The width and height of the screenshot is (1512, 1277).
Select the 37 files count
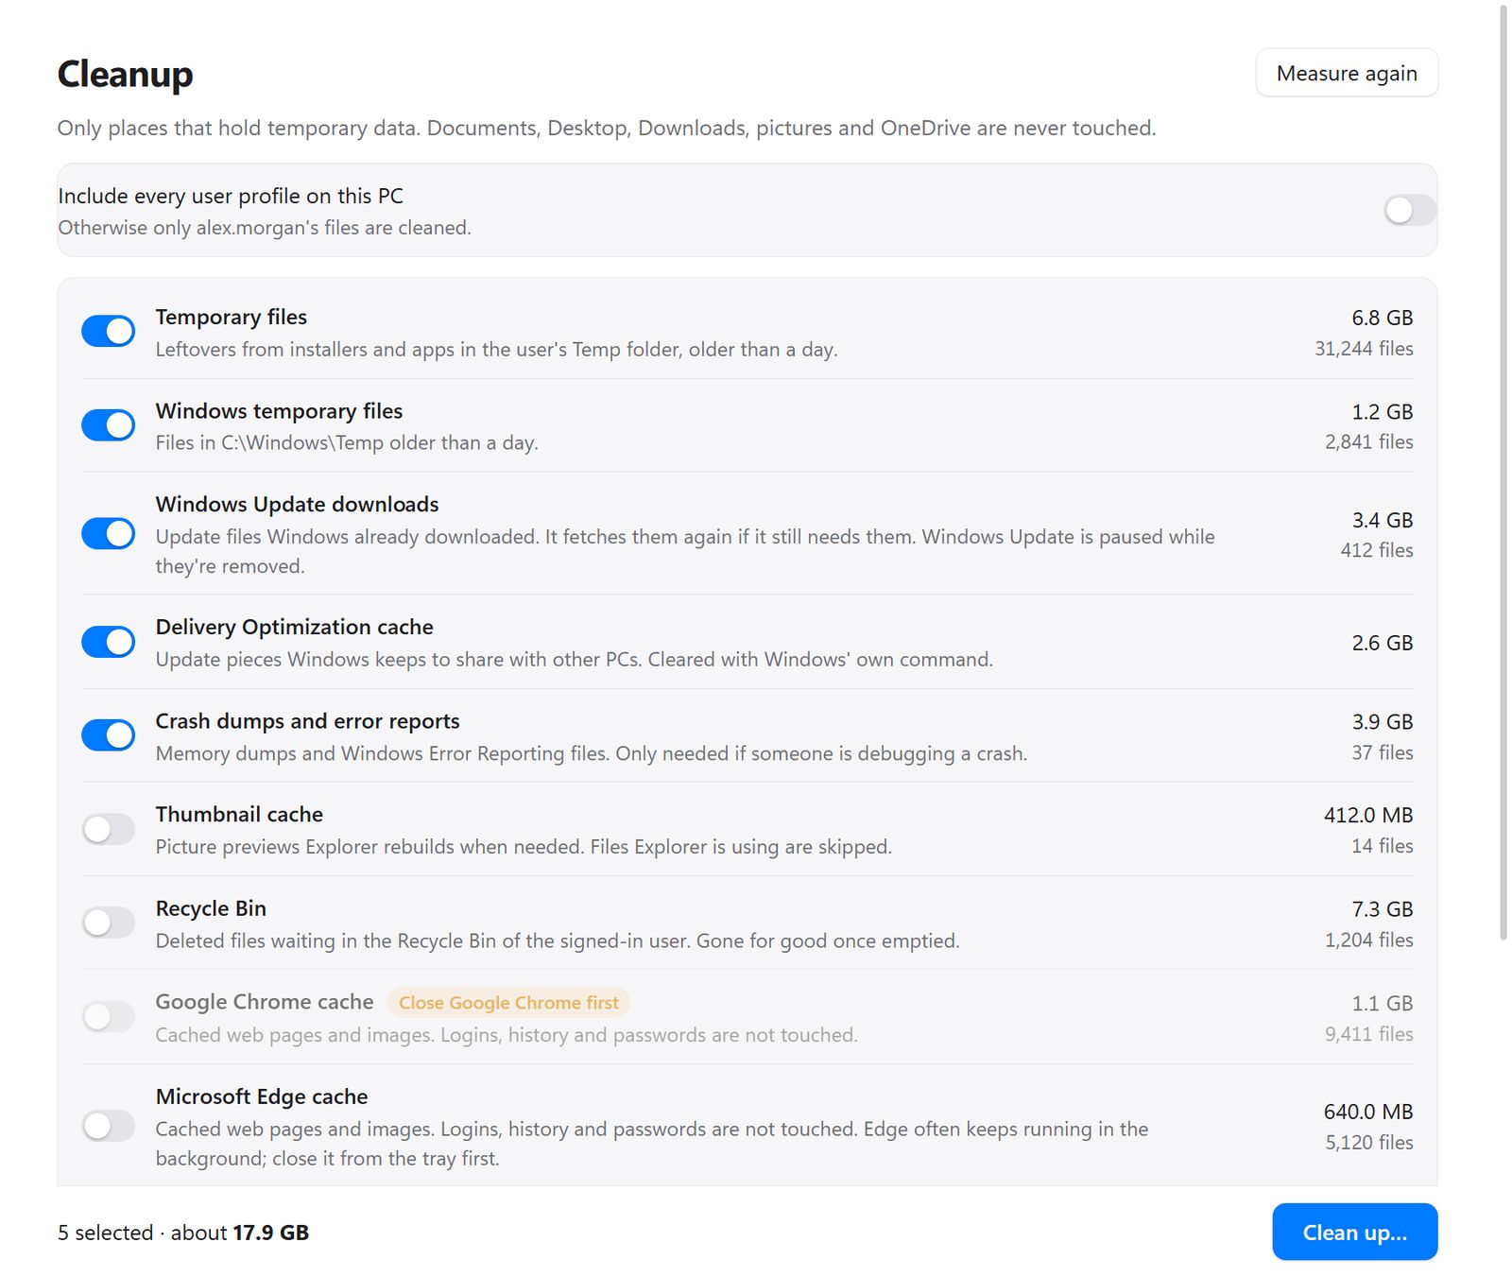(1382, 752)
